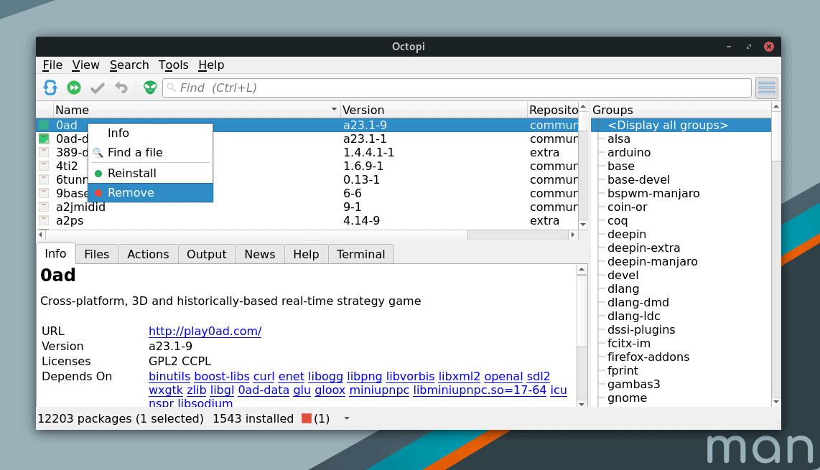Screen dimensions: 820x470
Task: Switch to the Files tab
Action: pos(96,254)
